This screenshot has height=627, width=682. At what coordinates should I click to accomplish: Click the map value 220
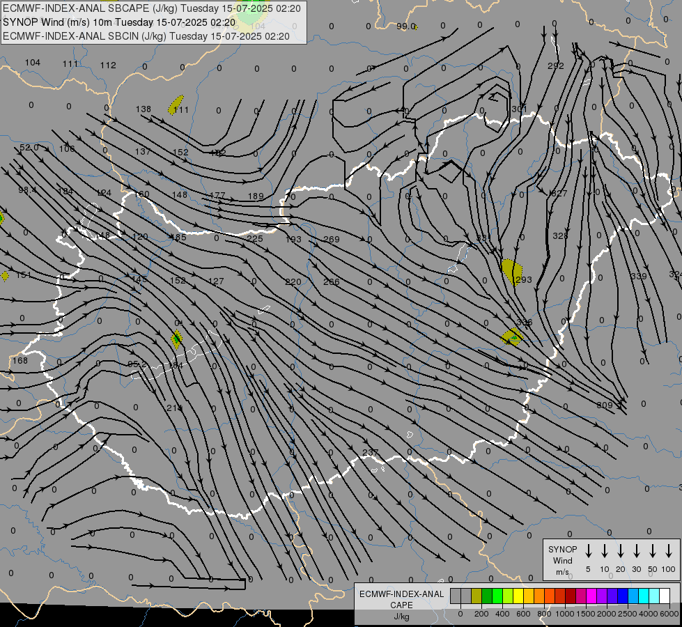click(x=293, y=282)
